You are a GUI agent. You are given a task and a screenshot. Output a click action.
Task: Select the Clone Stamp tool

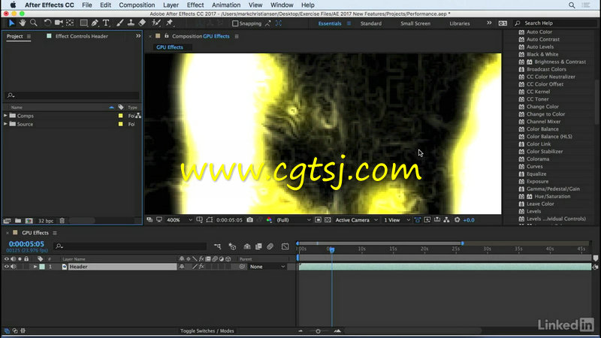coord(131,23)
